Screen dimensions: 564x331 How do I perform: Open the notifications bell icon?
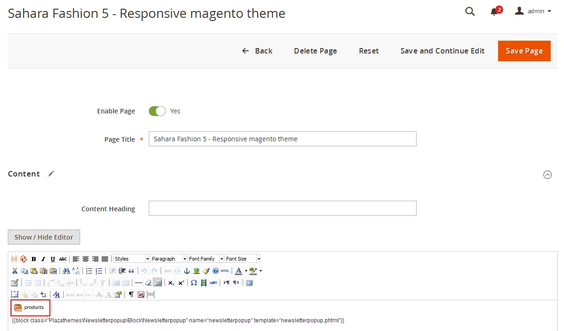[494, 12]
